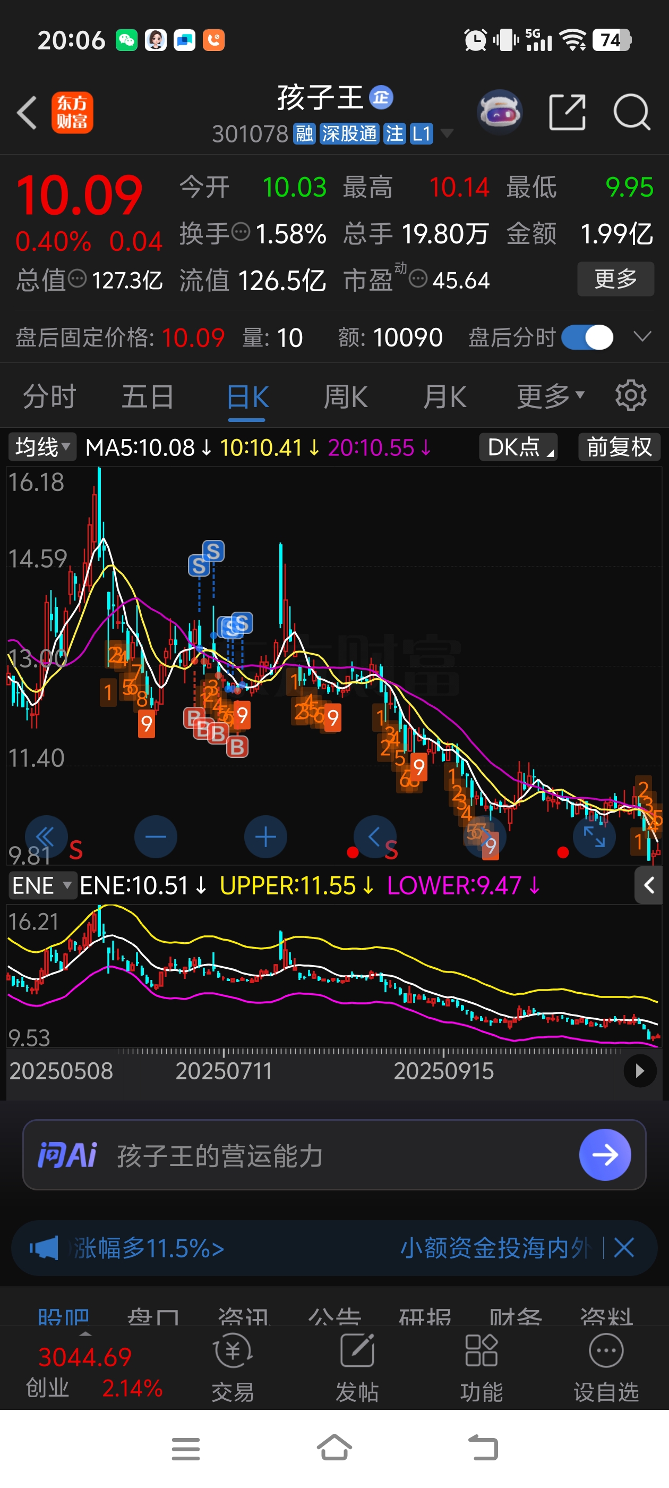Image resolution: width=669 pixels, height=1488 pixels.
Task: Tap the 市盈 info icon
Action: pos(418,280)
